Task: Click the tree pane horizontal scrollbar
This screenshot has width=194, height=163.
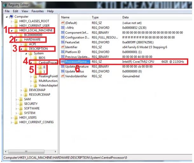Action: pyautogui.click(x=30, y=152)
